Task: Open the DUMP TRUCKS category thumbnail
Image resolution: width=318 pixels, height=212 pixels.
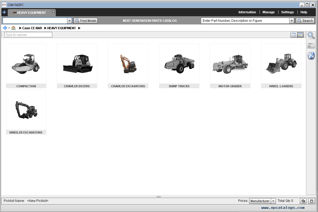Action: [x=179, y=64]
